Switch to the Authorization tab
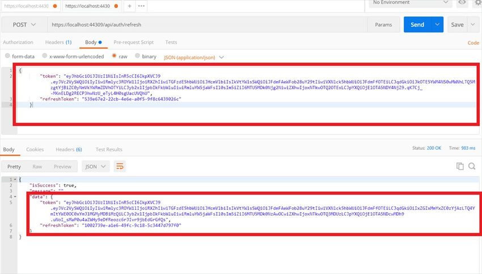 click(x=18, y=42)
